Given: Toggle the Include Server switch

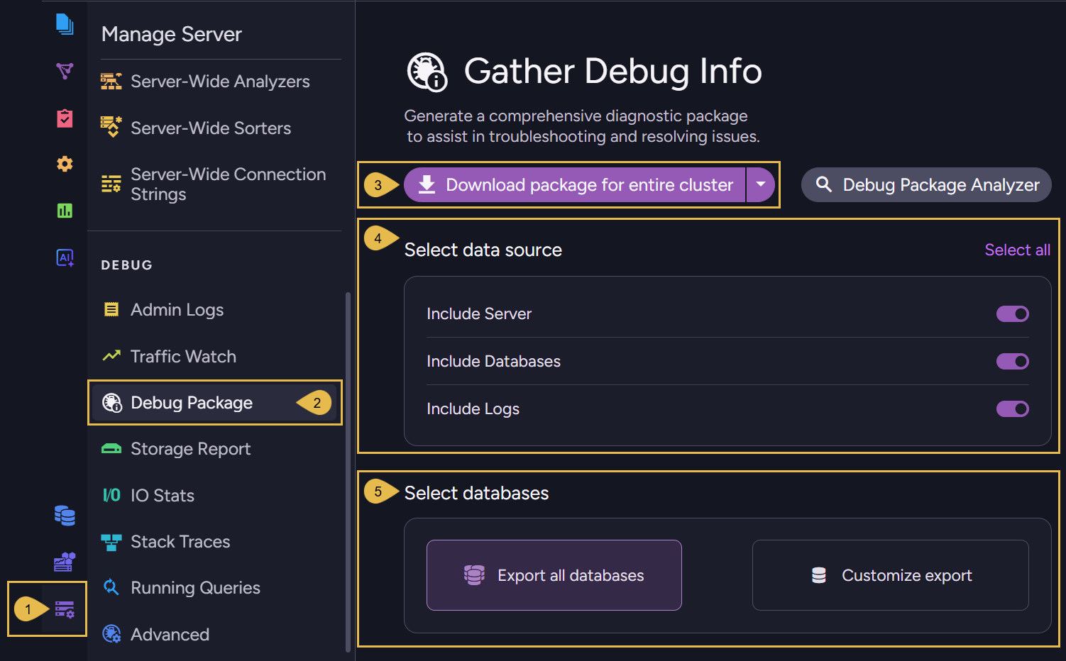Looking at the screenshot, I should tap(1013, 313).
